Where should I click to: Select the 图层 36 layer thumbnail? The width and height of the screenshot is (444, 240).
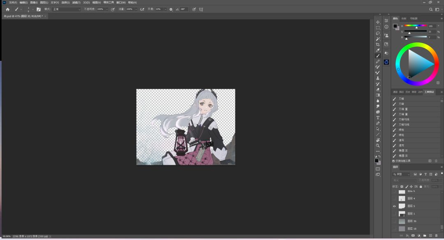coord(402,221)
